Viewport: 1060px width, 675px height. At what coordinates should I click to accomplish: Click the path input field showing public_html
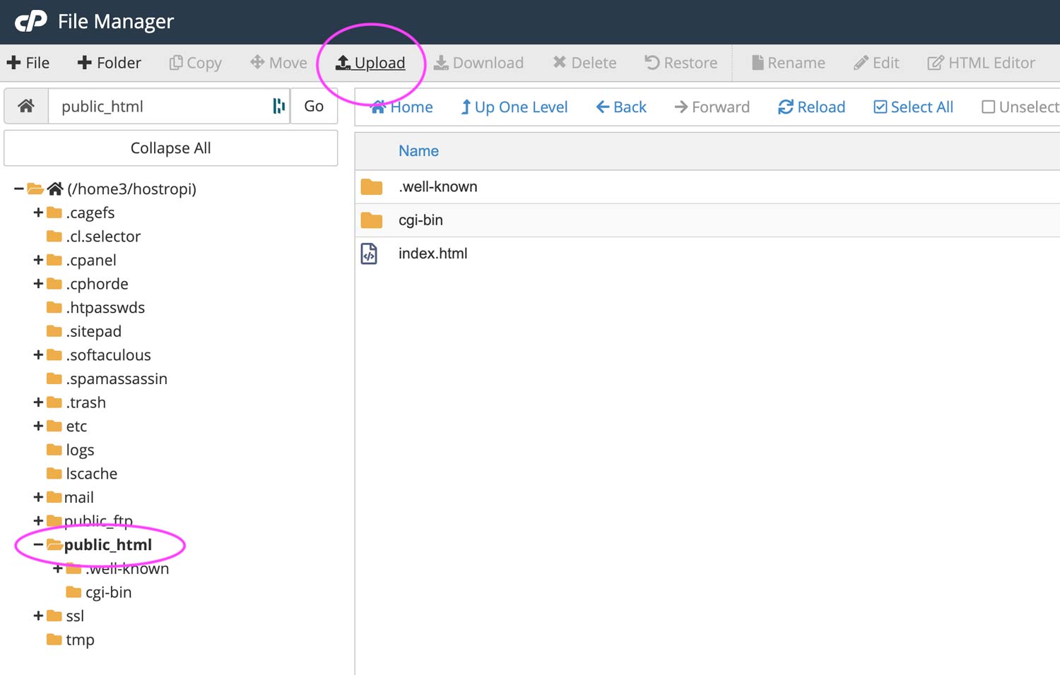point(163,106)
